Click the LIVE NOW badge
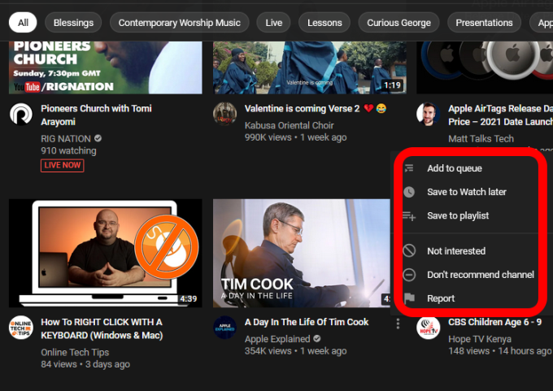Viewport: 553px width, 391px height. click(63, 166)
